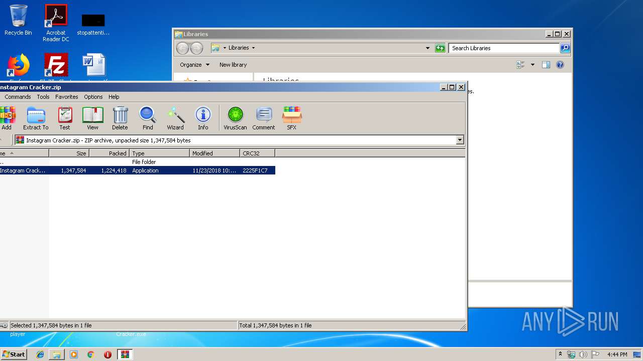Image resolution: width=643 pixels, height=361 pixels.
Task: Start VirusScan on the archive
Action: 235,118
